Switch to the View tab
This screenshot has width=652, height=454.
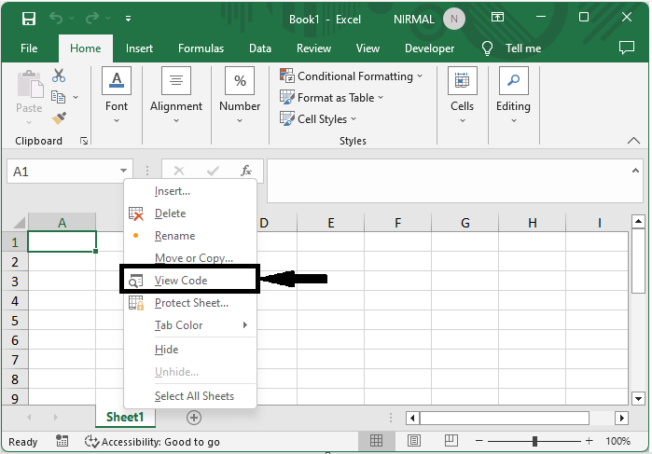pos(368,48)
